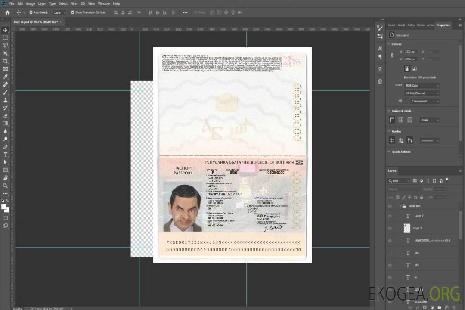Click the foreground color swatch
Screen dimensions: 465x310
3,207
